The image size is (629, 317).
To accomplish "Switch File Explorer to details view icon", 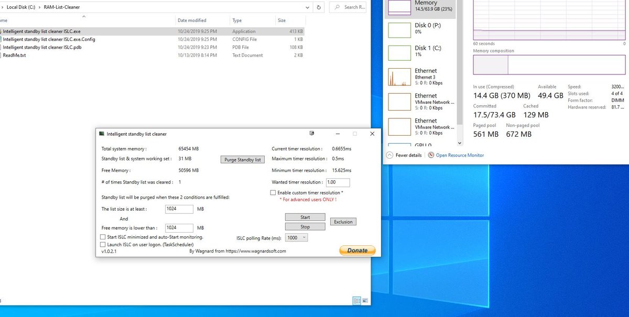I will click(356, 301).
